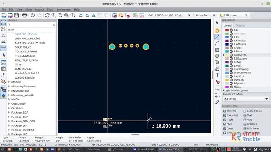Open the Edit menu
The height and width of the screenshot is (152, 271).
coord(11,9)
